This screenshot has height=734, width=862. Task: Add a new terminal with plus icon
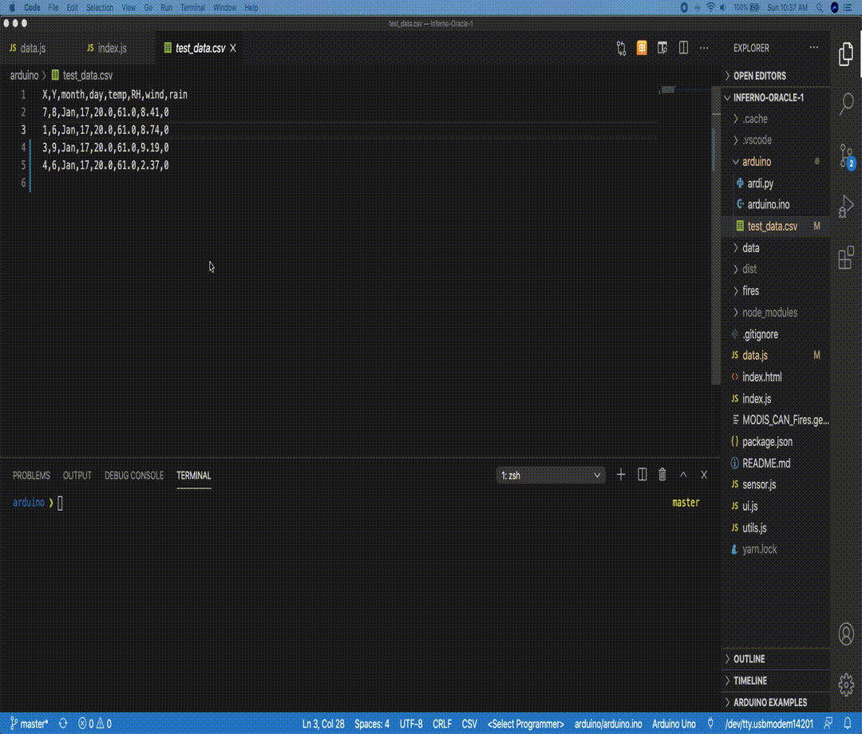click(x=621, y=475)
